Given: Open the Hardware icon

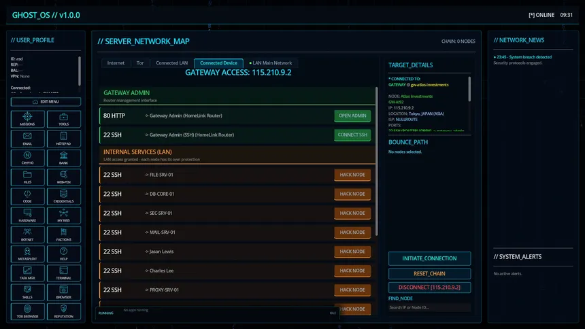Looking at the screenshot, I should (x=27, y=215).
